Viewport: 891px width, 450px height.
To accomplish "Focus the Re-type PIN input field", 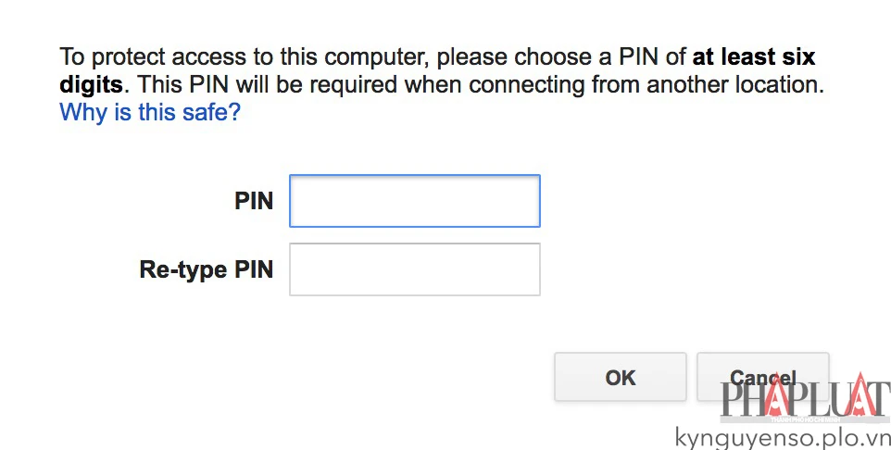I will [414, 269].
